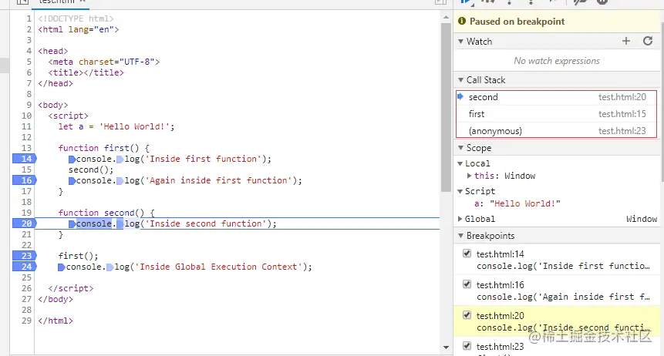Click the a: "Hello World!" script variable
This screenshot has height=356, width=664.
click(517, 203)
